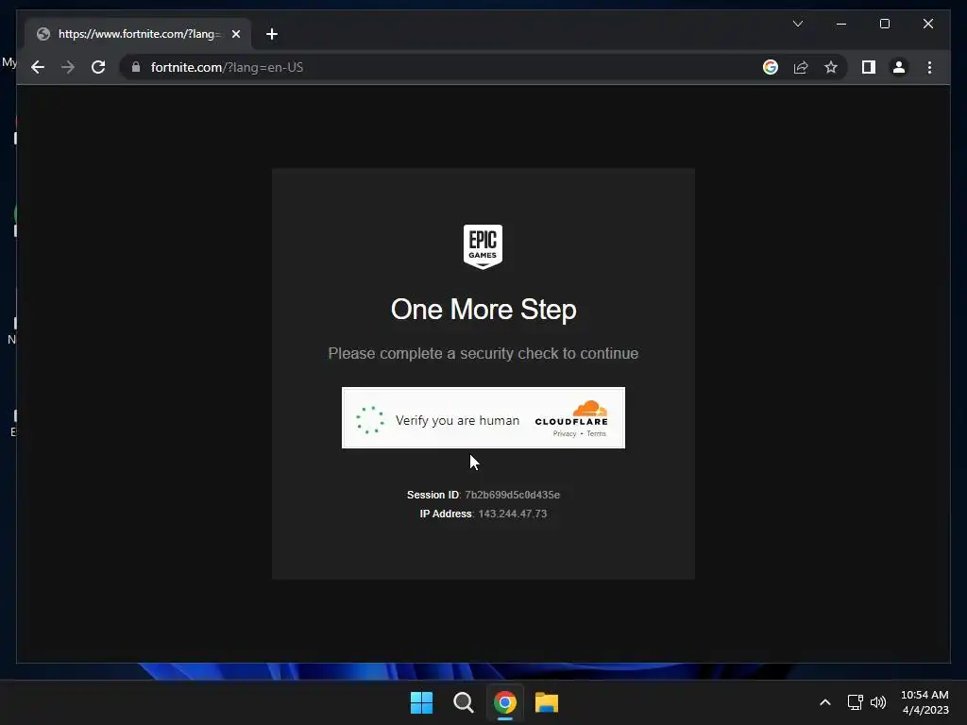Click the security check instruction text
Screen dimensions: 967x725
tap(483, 353)
